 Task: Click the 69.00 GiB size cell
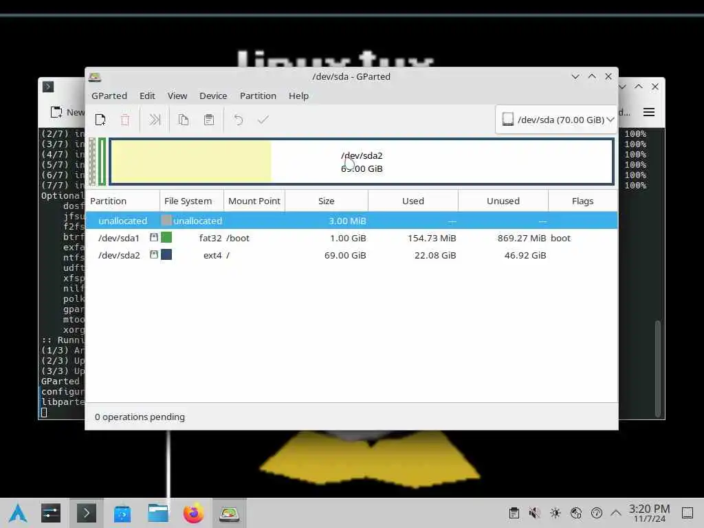click(345, 256)
